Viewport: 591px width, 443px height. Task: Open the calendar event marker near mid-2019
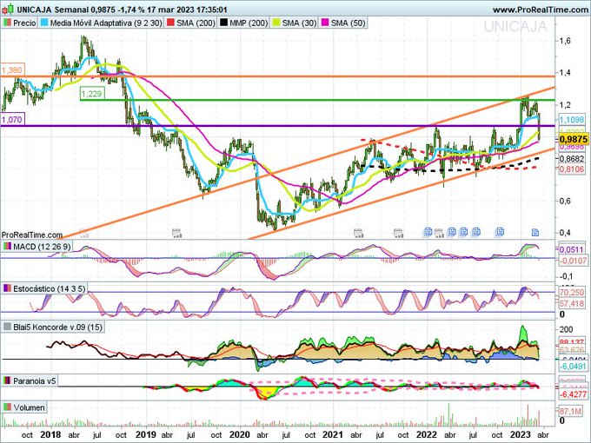point(176,233)
